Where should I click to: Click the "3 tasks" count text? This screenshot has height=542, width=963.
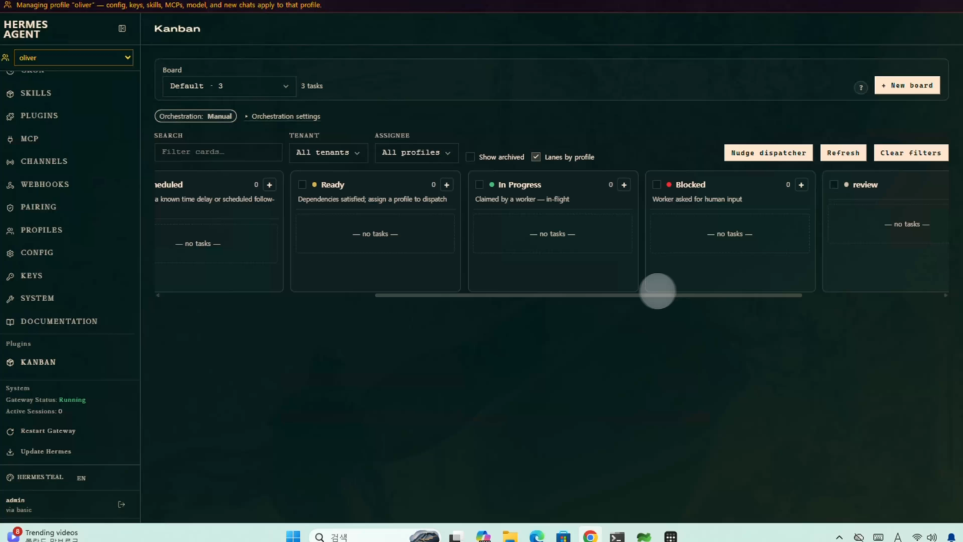312,86
